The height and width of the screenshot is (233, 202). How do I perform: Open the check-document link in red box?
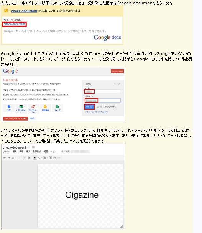click(x=15, y=24)
